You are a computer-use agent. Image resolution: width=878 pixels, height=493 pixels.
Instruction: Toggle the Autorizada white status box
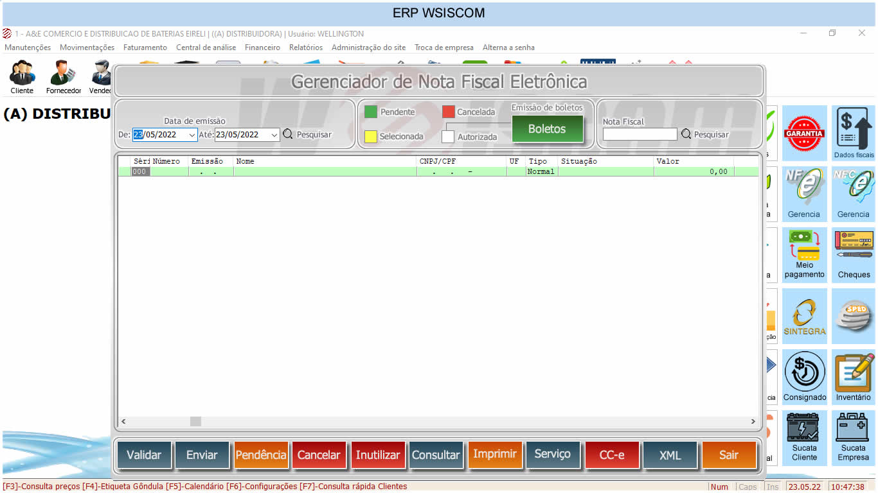[x=448, y=137]
